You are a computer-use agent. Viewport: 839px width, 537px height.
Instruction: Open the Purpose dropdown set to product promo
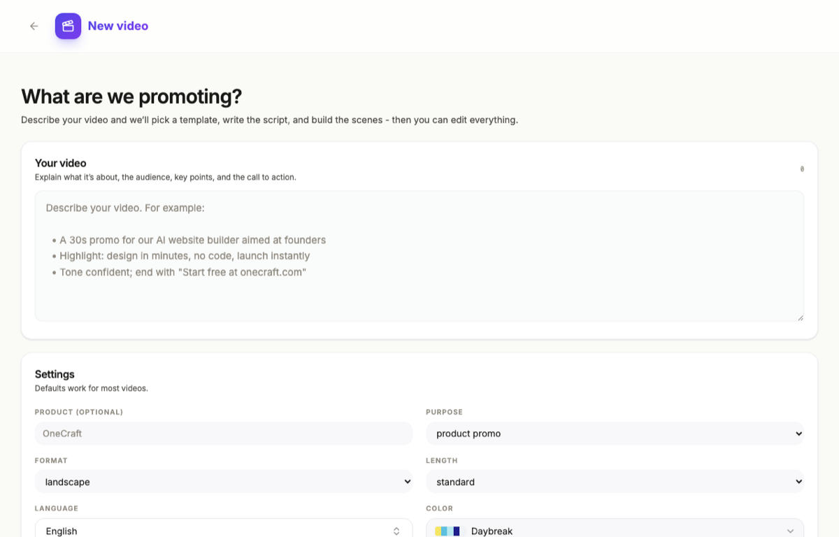pyautogui.click(x=615, y=434)
